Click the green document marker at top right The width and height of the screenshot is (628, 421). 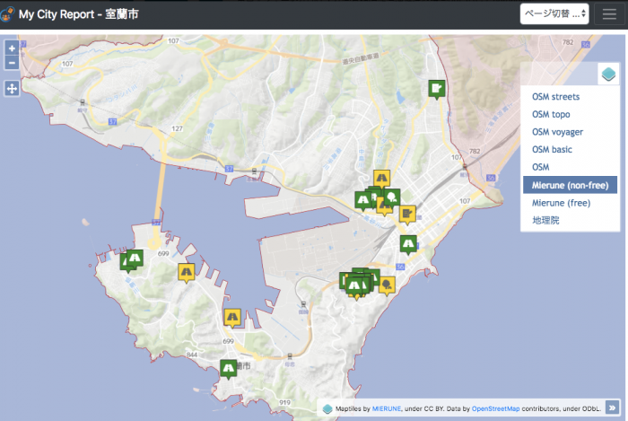pos(437,89)
